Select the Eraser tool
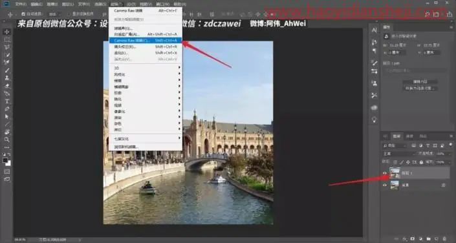 (x=7, y=86)
